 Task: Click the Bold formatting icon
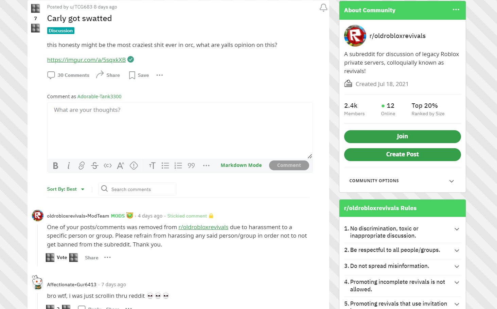pos(56,166)
